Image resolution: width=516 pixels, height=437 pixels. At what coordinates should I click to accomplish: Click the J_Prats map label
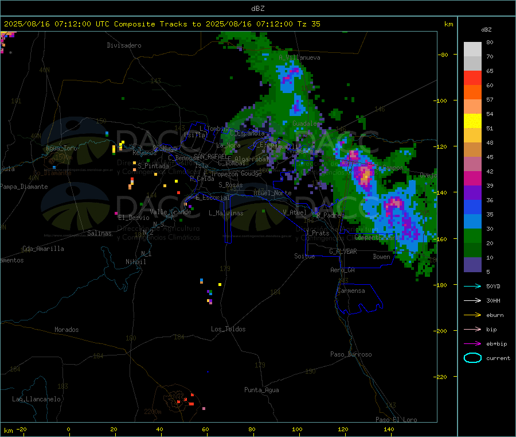pos(317,233)
